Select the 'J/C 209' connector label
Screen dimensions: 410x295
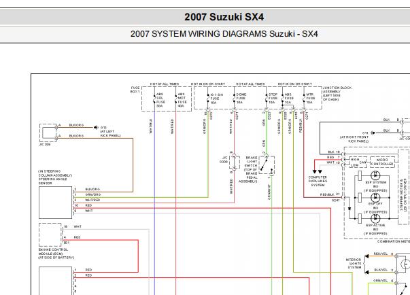44,144
